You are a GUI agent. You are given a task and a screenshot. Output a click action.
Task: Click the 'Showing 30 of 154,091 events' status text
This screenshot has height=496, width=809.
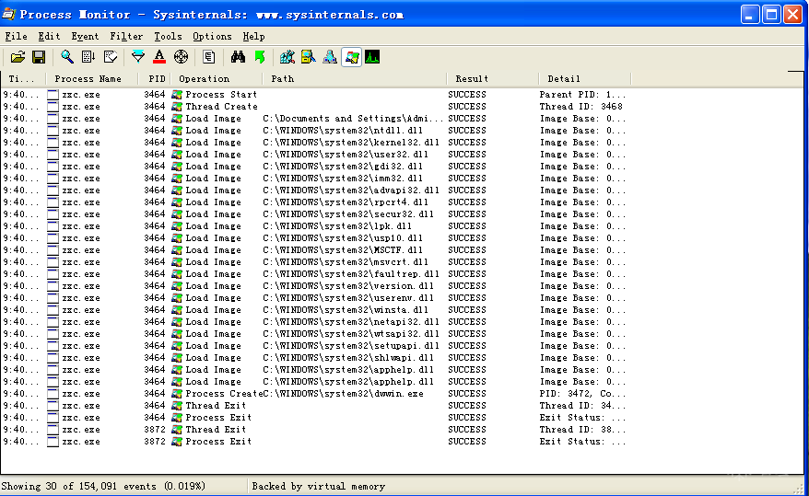pos(103,486)
